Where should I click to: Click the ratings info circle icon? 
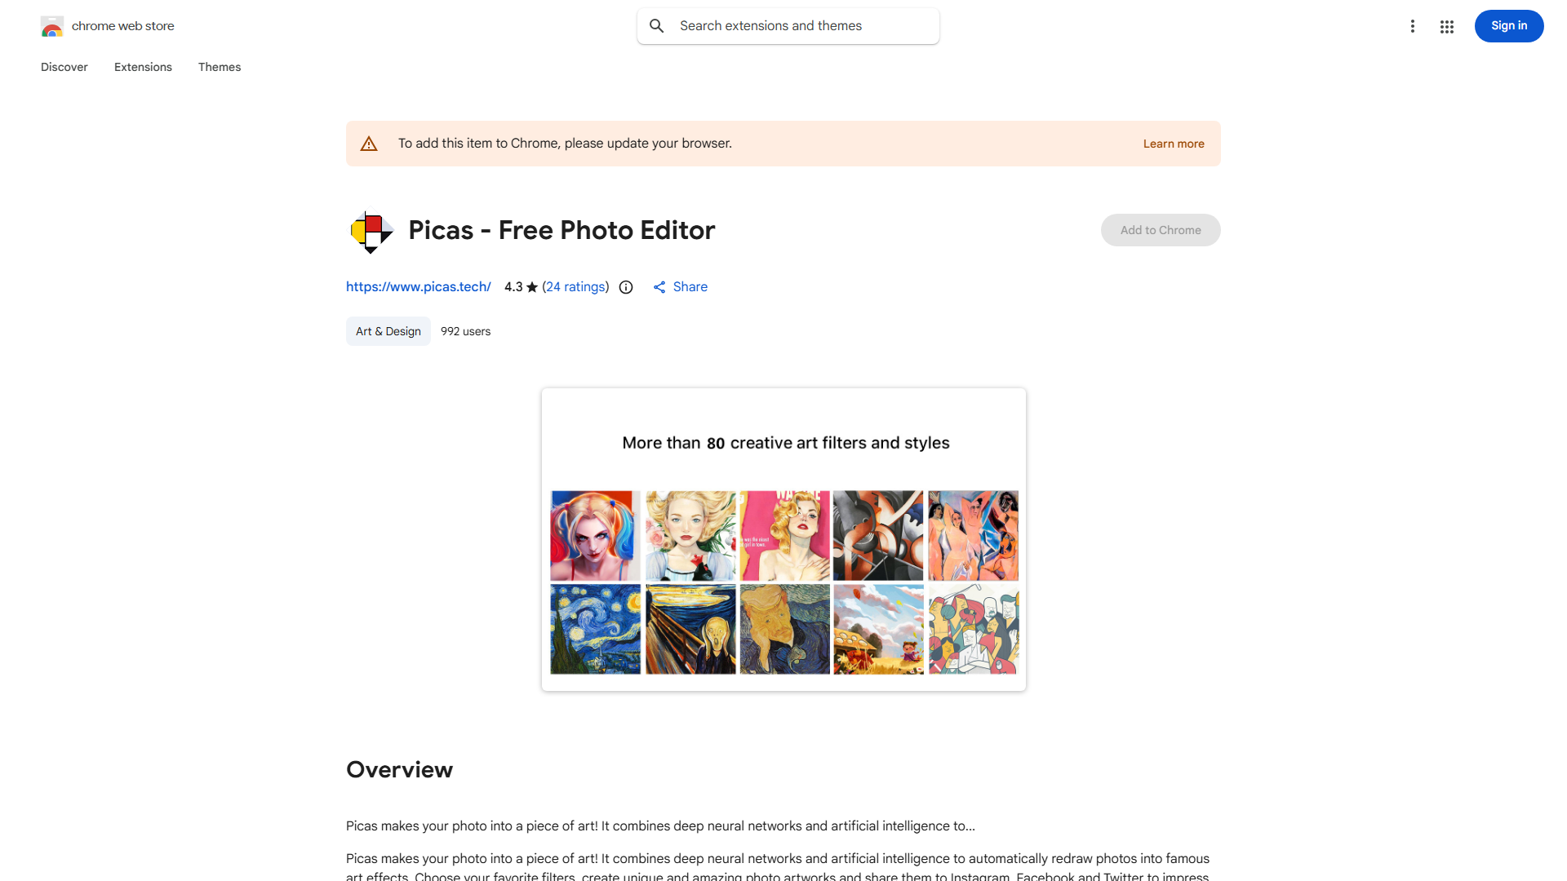point(626,287)
